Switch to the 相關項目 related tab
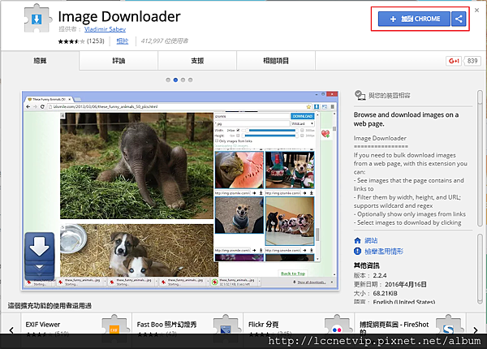Image resolution: width=487 pixels, height=349 pixels. (276, 61)
